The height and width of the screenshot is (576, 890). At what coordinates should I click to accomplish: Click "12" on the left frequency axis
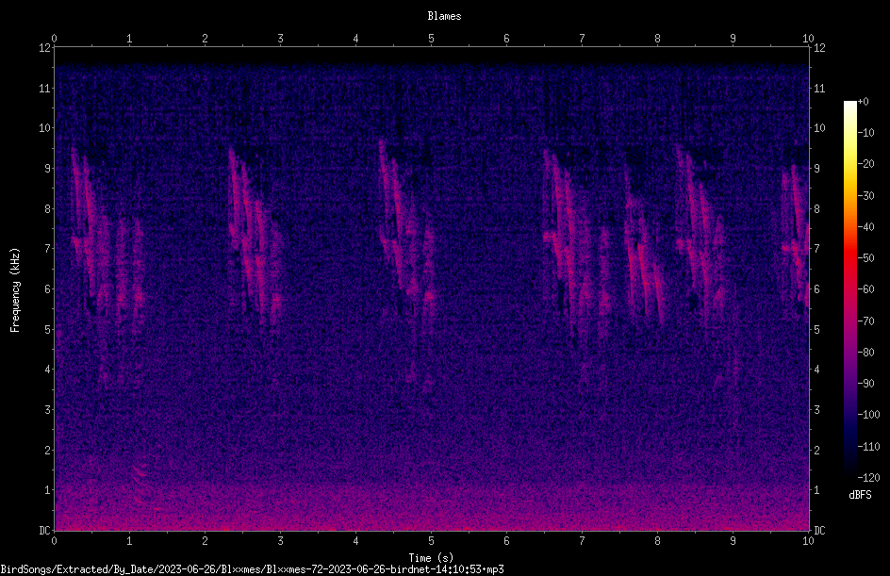coord(44,48)
